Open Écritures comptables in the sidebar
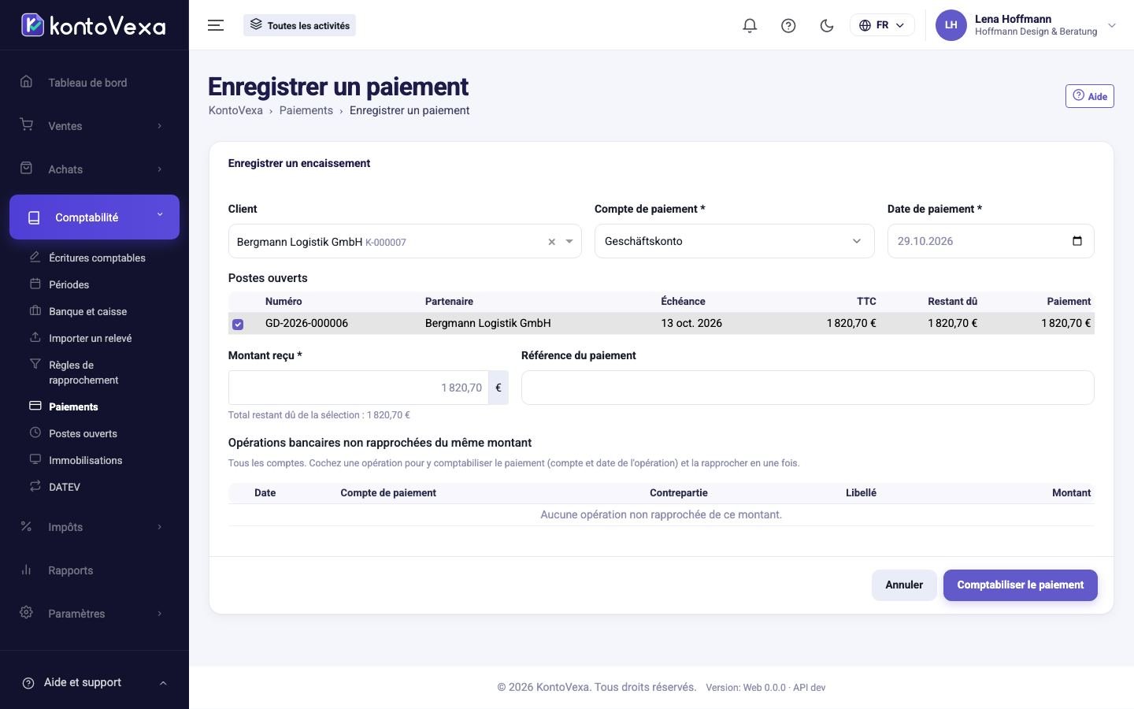 (97, 258)
